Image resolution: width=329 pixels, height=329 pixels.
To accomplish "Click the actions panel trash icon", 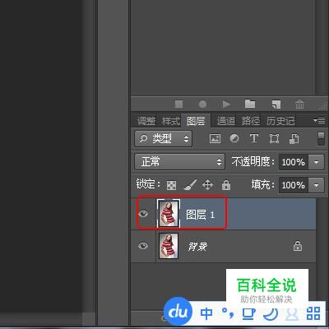I will tap(299, 104).
